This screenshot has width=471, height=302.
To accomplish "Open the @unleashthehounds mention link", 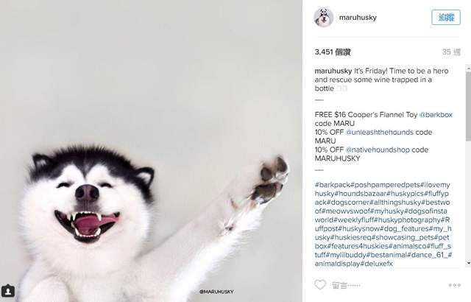I will pyautogui.click(x=380, y=133).
